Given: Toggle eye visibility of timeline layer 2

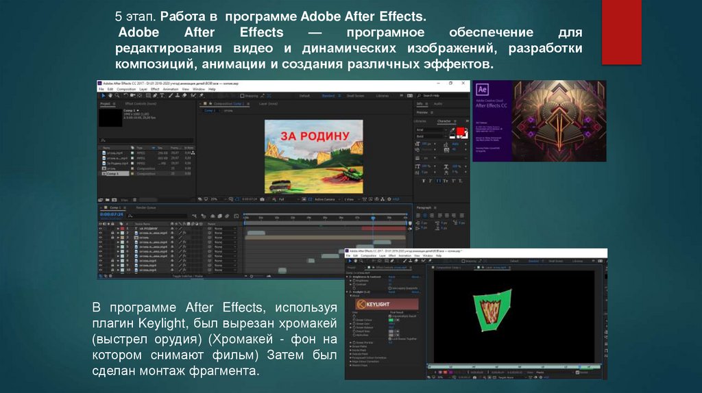Looking at the screenshot, I should 100,233.
